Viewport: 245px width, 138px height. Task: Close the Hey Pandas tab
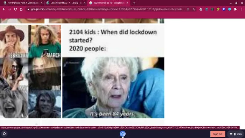tap(42, 3)
